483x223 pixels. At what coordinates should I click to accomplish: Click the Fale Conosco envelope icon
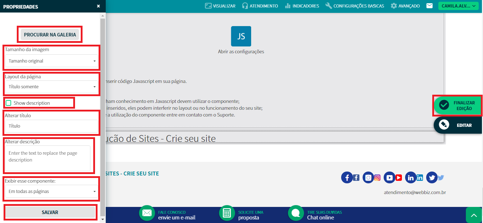(147, 213)
